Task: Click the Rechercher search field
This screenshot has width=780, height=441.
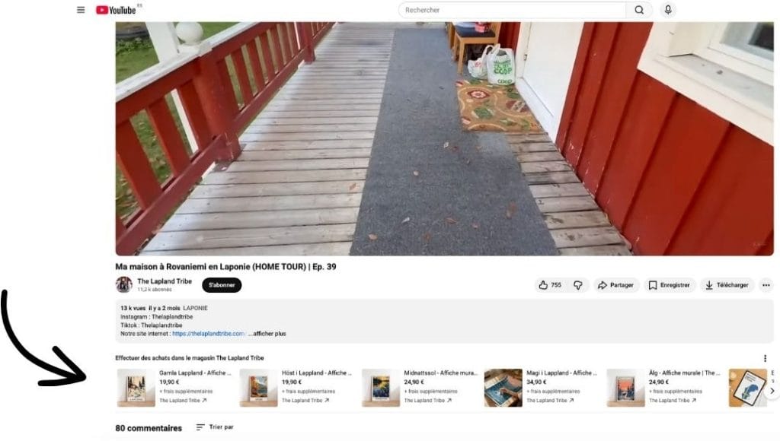Action: [x=513, y=10]
